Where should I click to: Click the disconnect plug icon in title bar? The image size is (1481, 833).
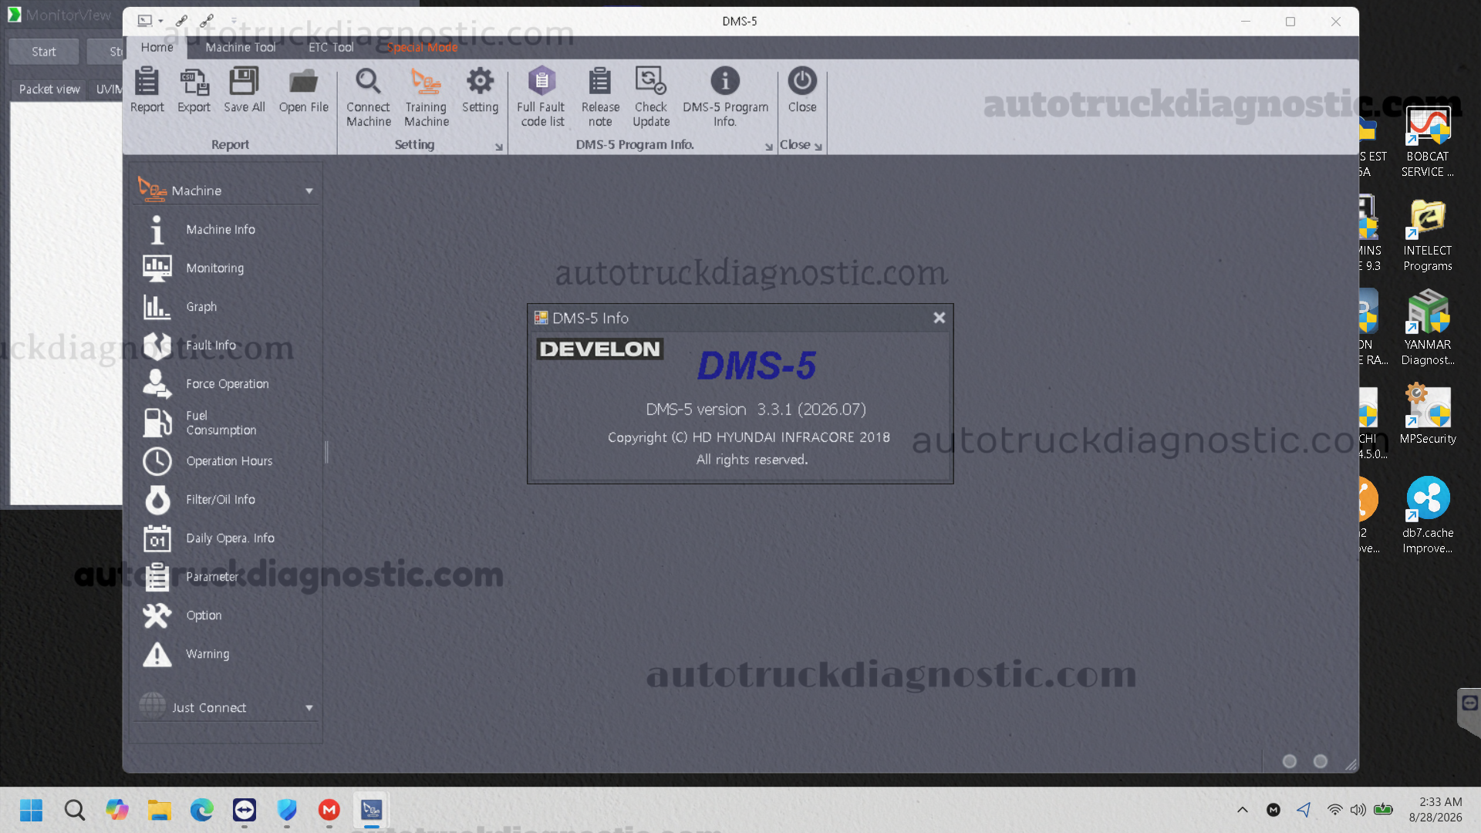click(x=207, y=21)
